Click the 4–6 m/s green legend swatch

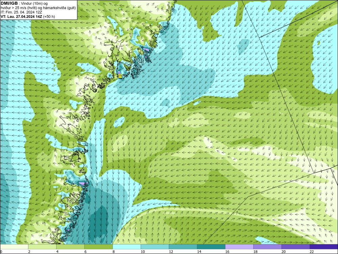70,247
